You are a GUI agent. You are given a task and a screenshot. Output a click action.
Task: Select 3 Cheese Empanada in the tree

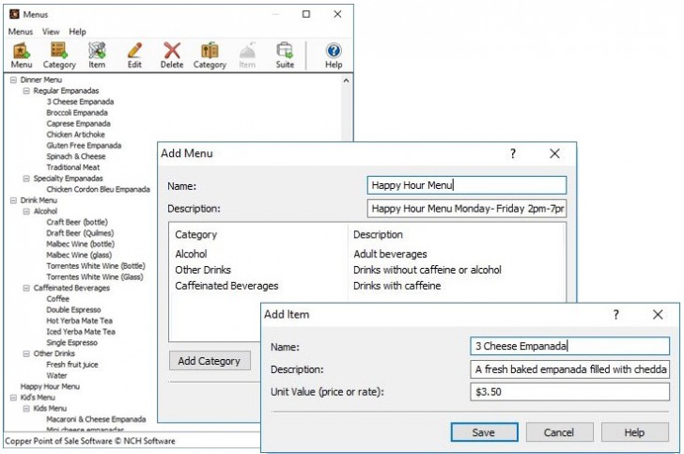80,102
